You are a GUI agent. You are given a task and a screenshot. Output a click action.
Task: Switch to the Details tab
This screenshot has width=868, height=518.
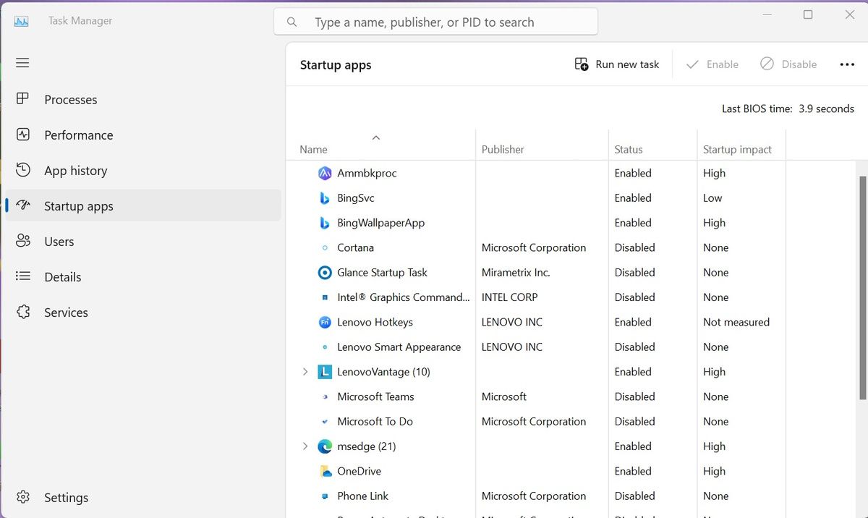62,277
